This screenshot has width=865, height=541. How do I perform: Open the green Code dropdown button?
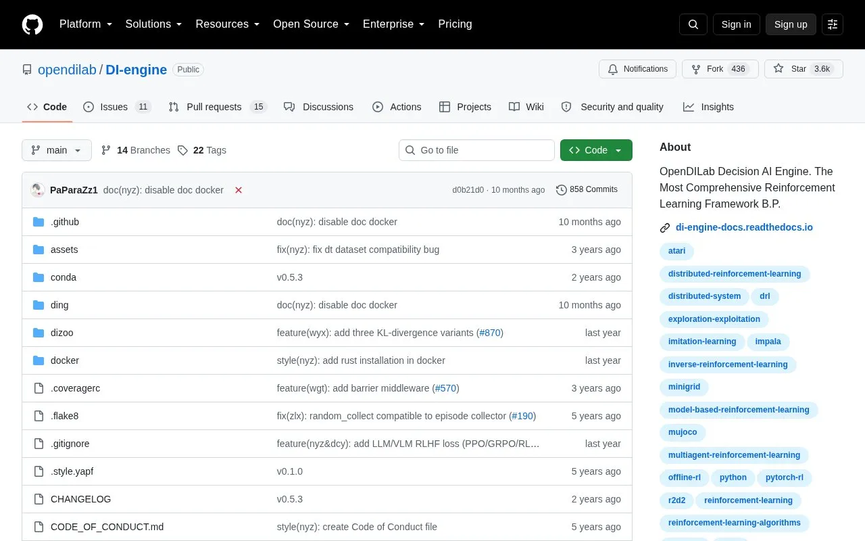click(596, 150)
